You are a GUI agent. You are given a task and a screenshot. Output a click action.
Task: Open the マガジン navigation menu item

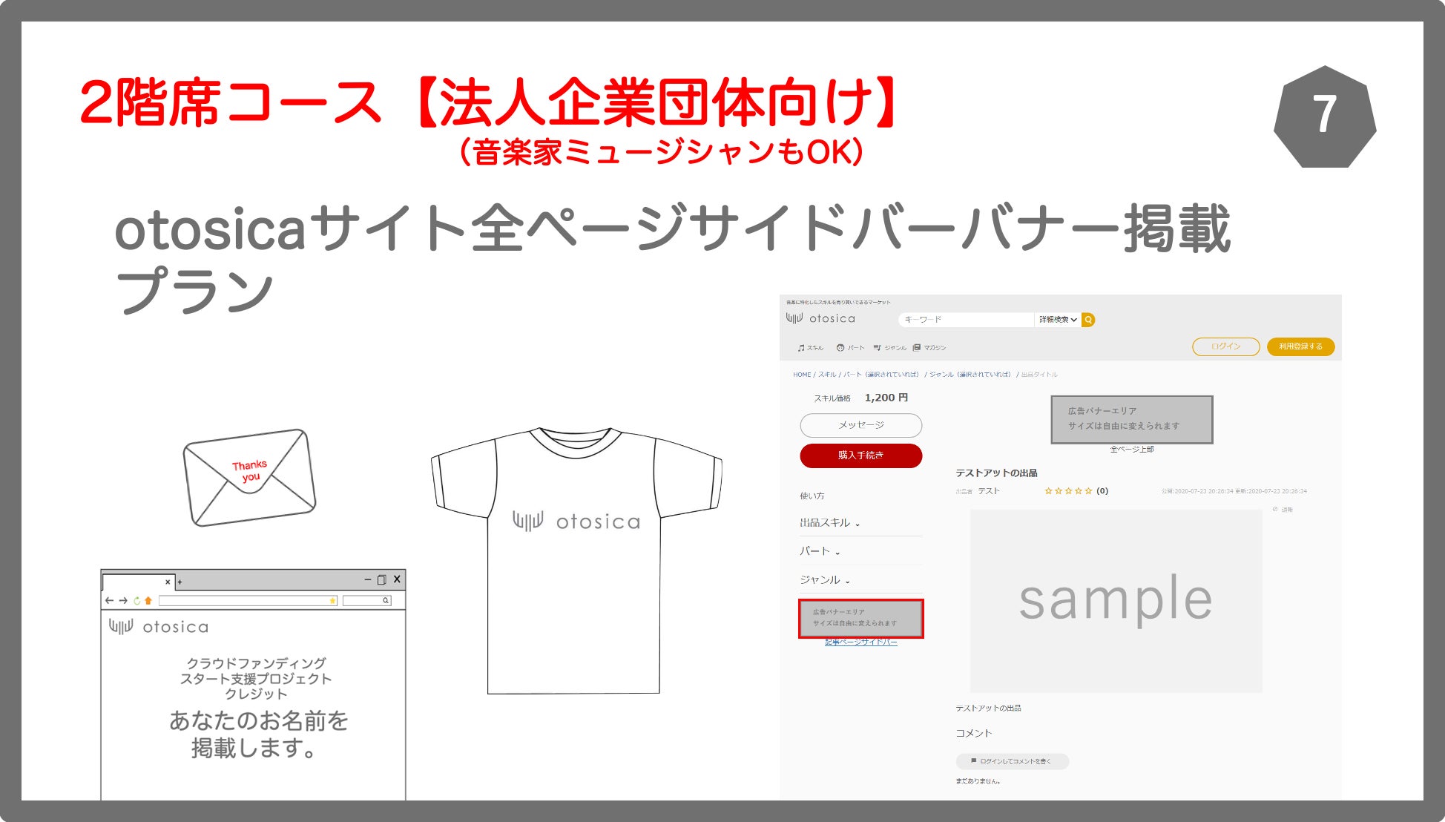tap(929, 347)
